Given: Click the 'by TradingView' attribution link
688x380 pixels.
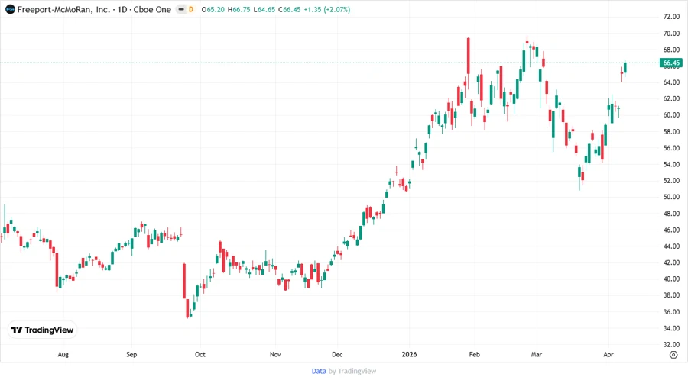Looking at the screenshot, I should point(352,371).
